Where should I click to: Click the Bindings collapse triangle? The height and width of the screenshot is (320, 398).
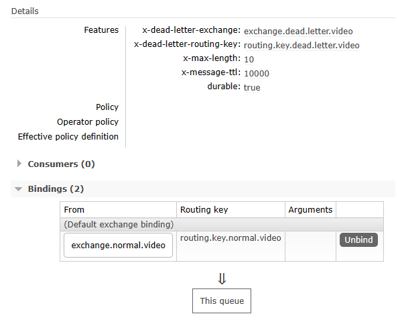point(19,189)
